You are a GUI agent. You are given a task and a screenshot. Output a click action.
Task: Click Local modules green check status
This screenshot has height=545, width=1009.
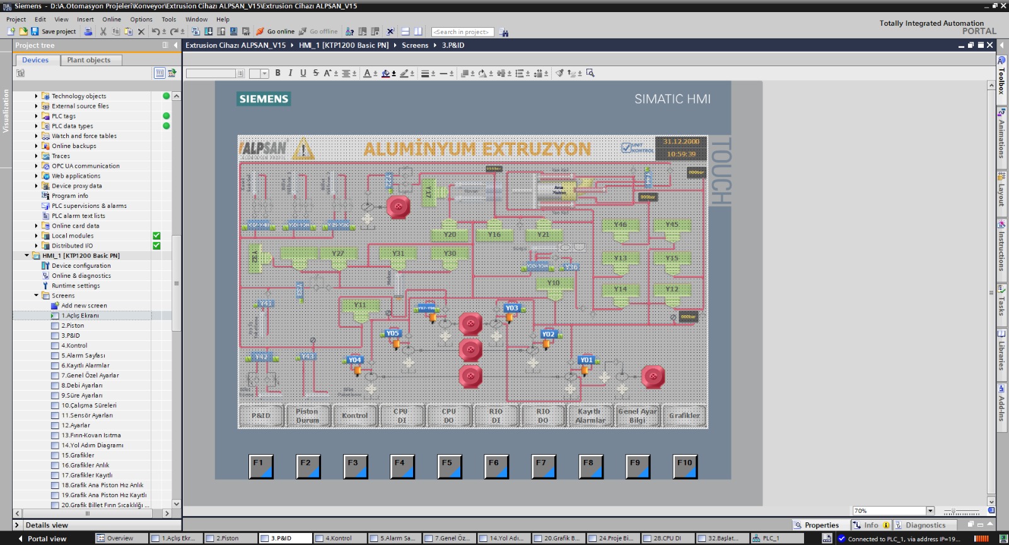[156, 236]
